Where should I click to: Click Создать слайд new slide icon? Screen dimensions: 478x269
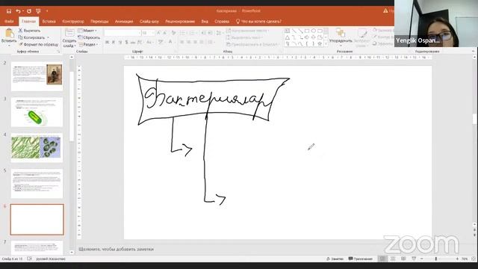pos(69,33)
